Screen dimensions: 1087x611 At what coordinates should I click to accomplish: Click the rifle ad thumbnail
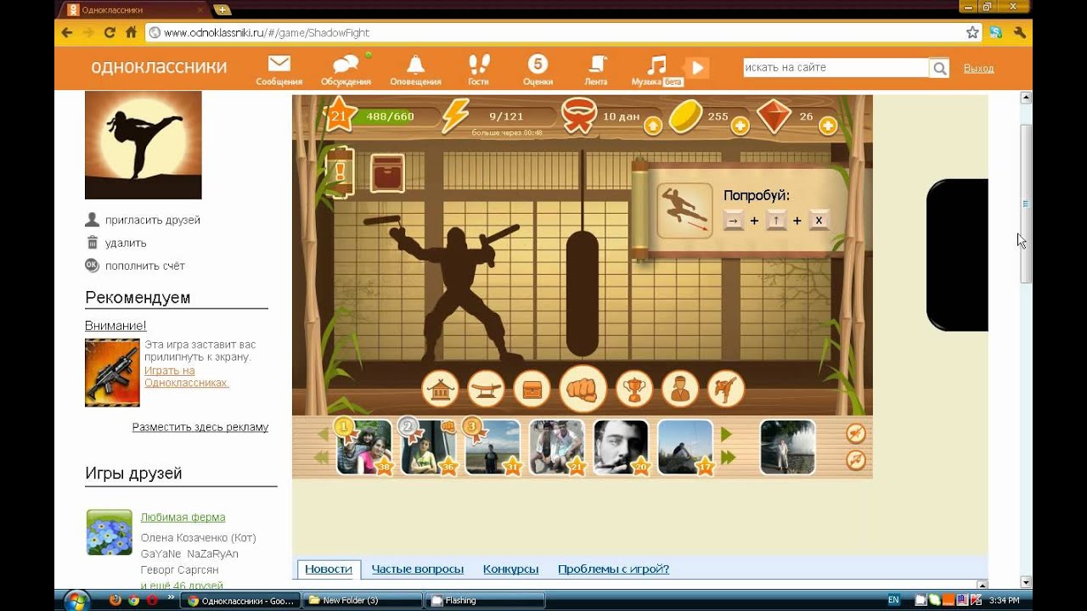(112, 373)
